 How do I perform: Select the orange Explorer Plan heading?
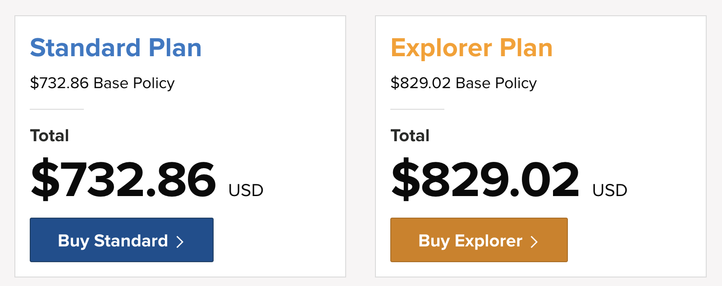[x=471, y=48]
